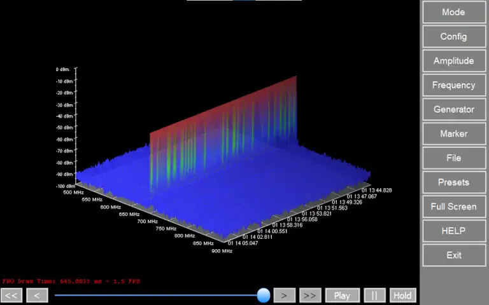Open the Mode menu
489x305 pixels.
click(x=453, y=12)
